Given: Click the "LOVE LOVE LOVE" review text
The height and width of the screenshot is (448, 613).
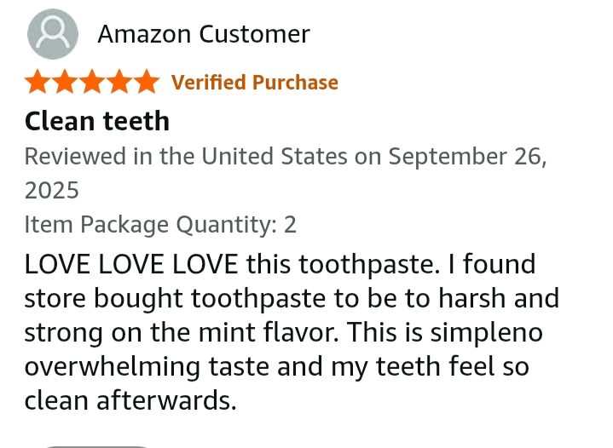Looking at the screenshot, I should click(x=131, y=264).
